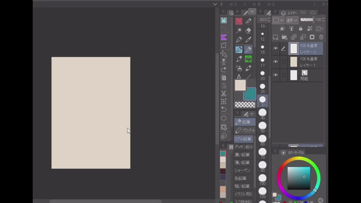Click the lighthouse reference layer icon
361x203 pixels.
(292, 29)
